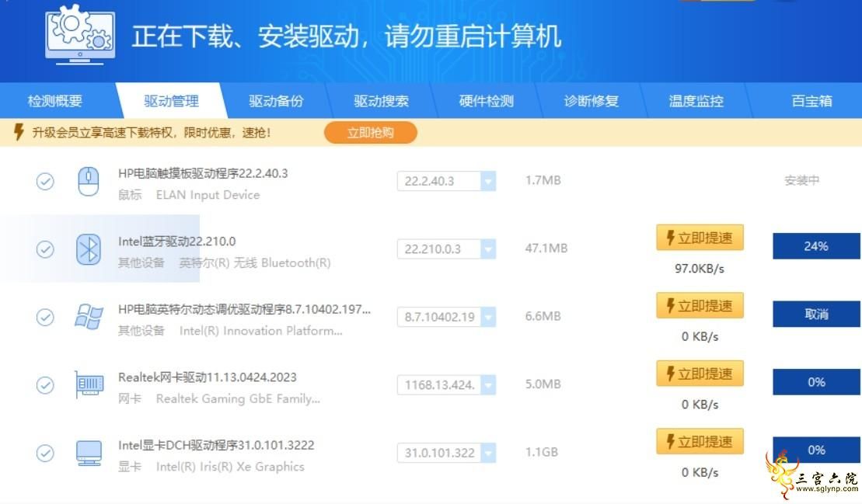Uncheck the HP电脑触摸板驱动程序 checkbox
This screenshot has width=862, height=504.
[45, 181]
